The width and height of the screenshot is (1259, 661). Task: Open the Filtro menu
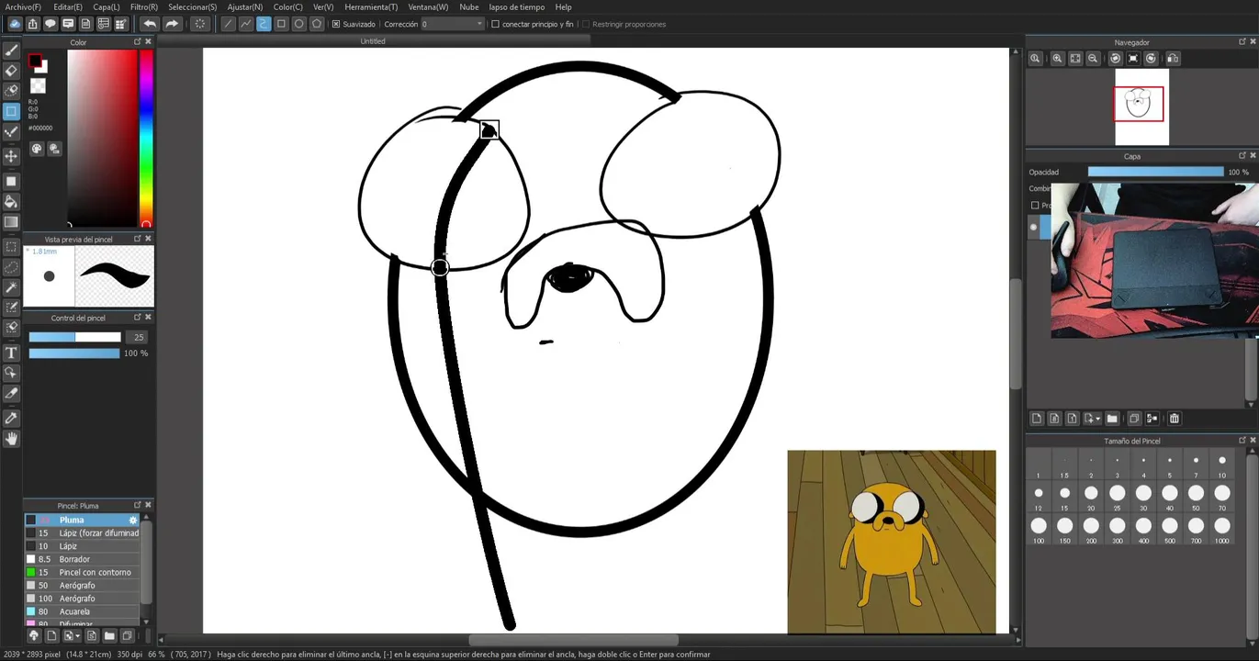pos(144,7)
